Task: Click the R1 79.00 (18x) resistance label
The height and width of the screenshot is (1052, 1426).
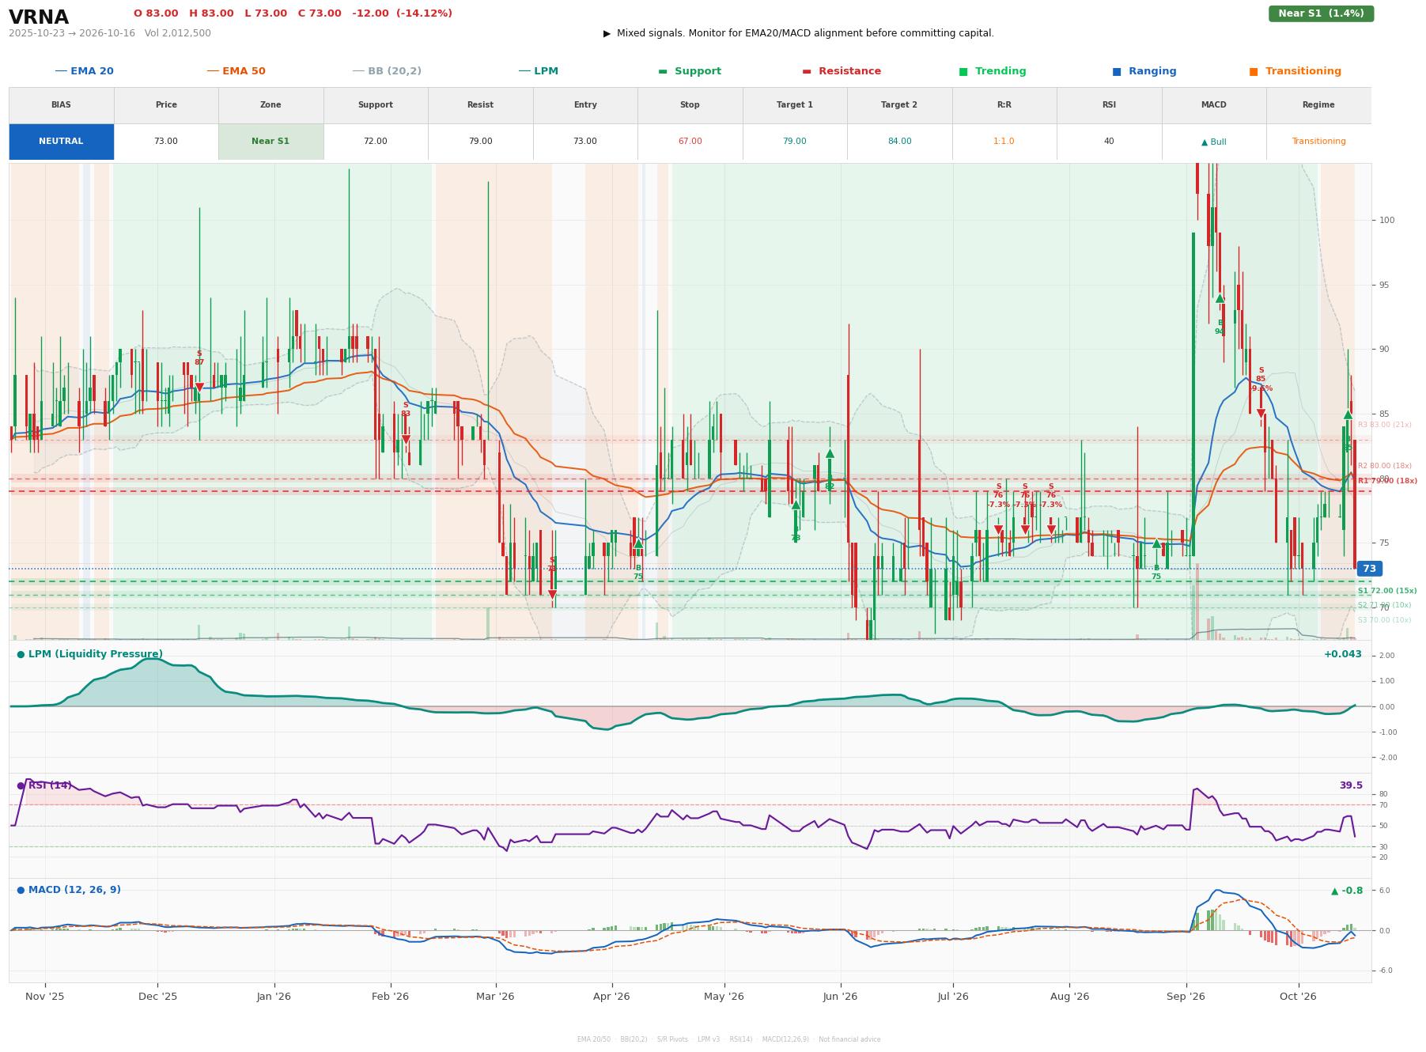Action: click(x=1387, y=481)
